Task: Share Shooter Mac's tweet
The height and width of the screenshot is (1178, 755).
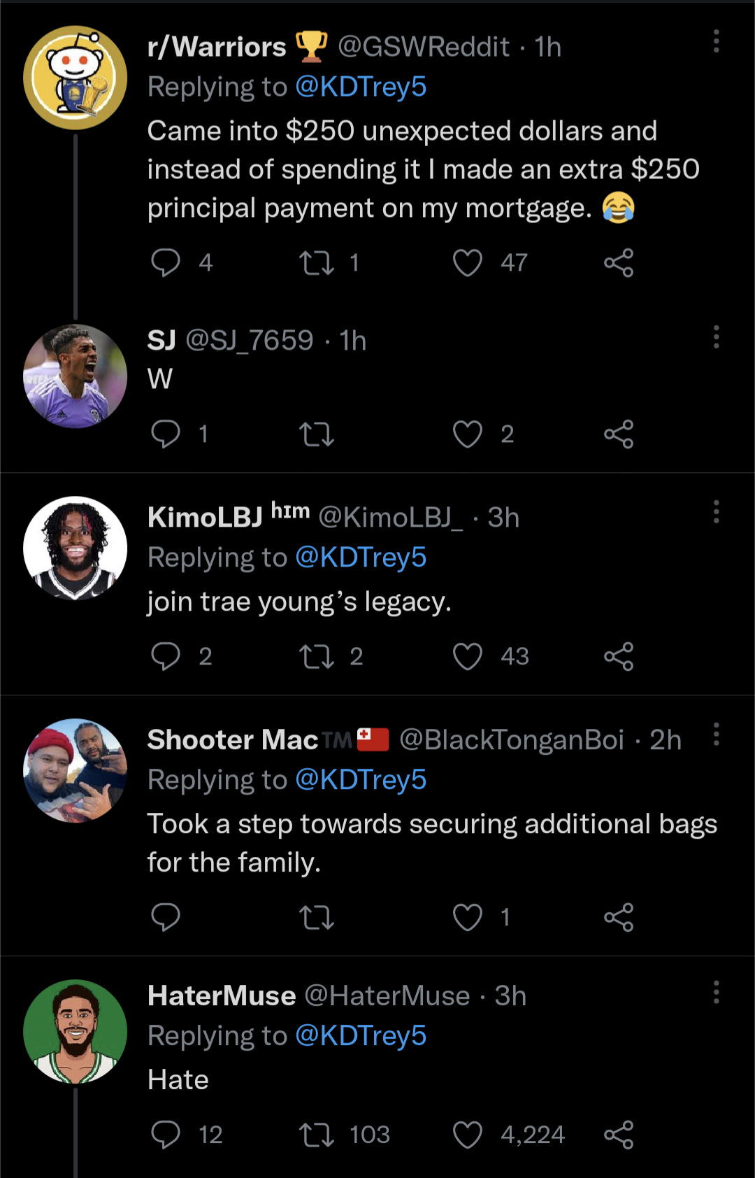Action: click(619, 917)
